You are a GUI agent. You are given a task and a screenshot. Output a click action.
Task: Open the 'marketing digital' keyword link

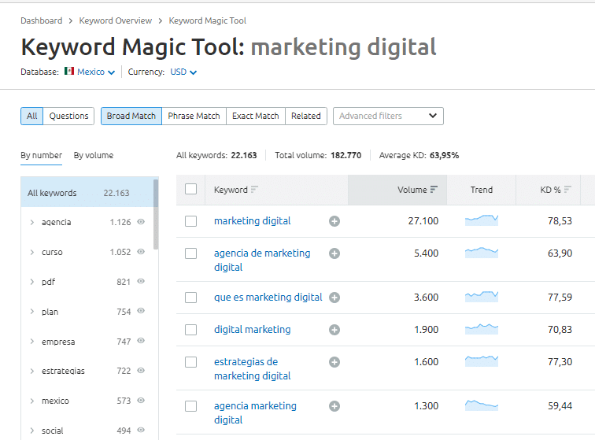click(x=253, y=221)
